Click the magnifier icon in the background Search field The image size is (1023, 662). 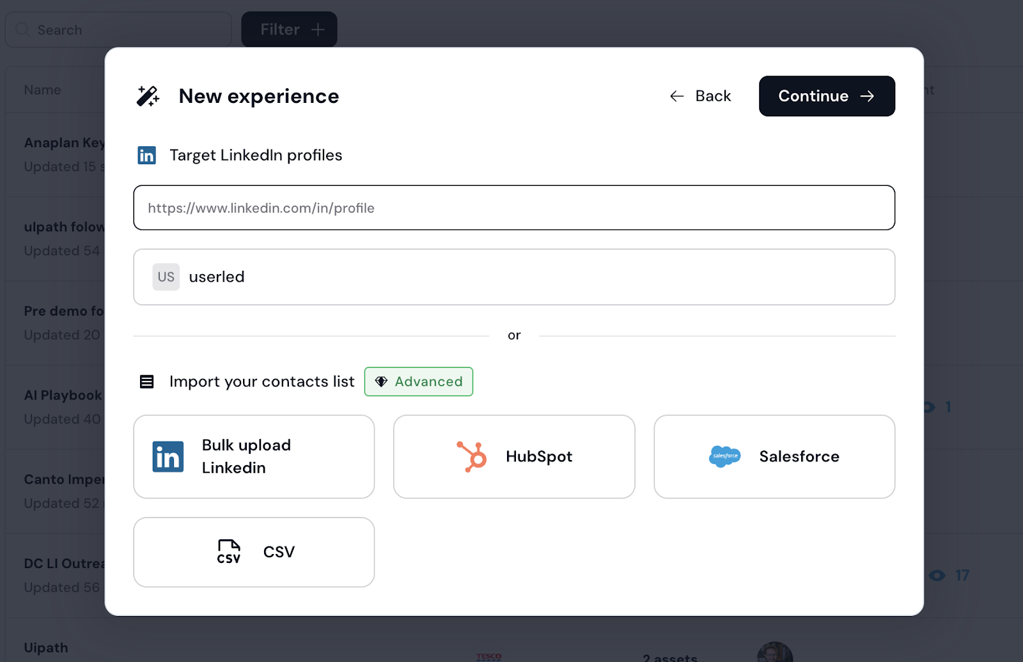point(22,29)
